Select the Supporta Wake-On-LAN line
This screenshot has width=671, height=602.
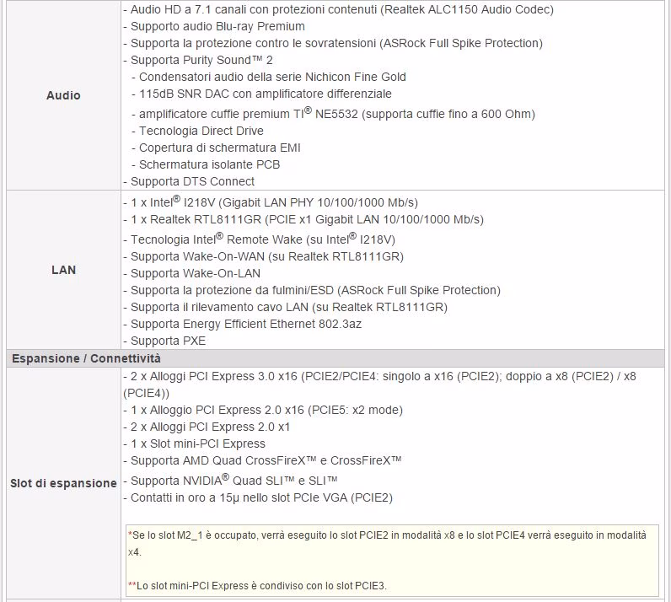(191, 273)
